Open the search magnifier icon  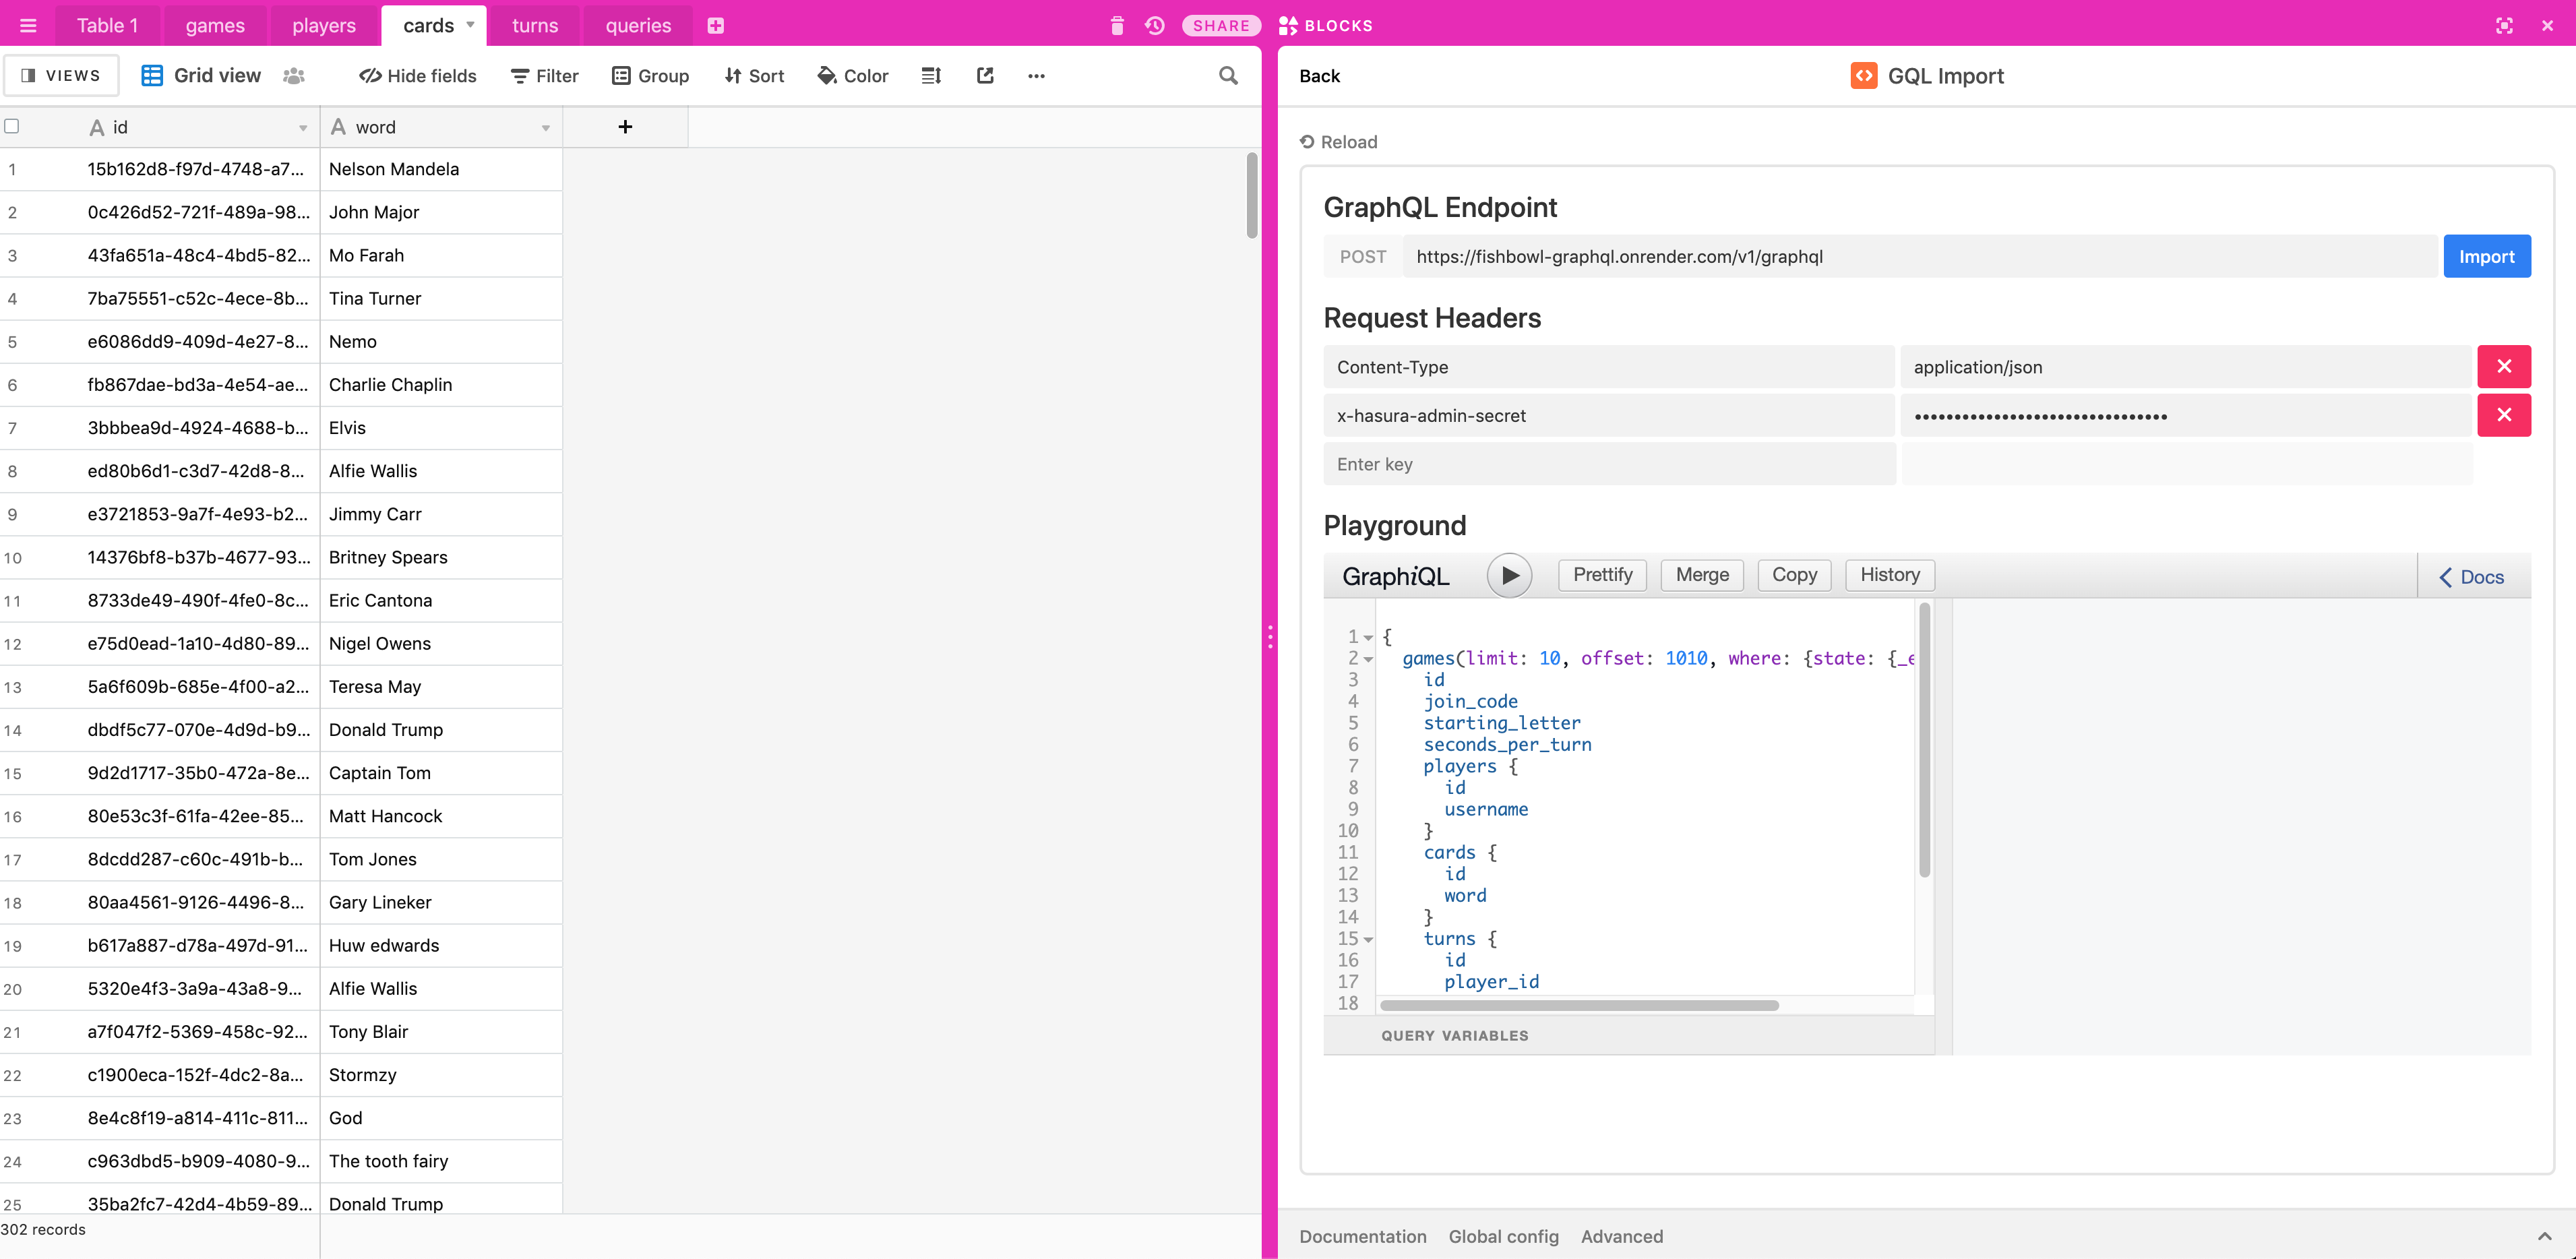coord(1228,76)
